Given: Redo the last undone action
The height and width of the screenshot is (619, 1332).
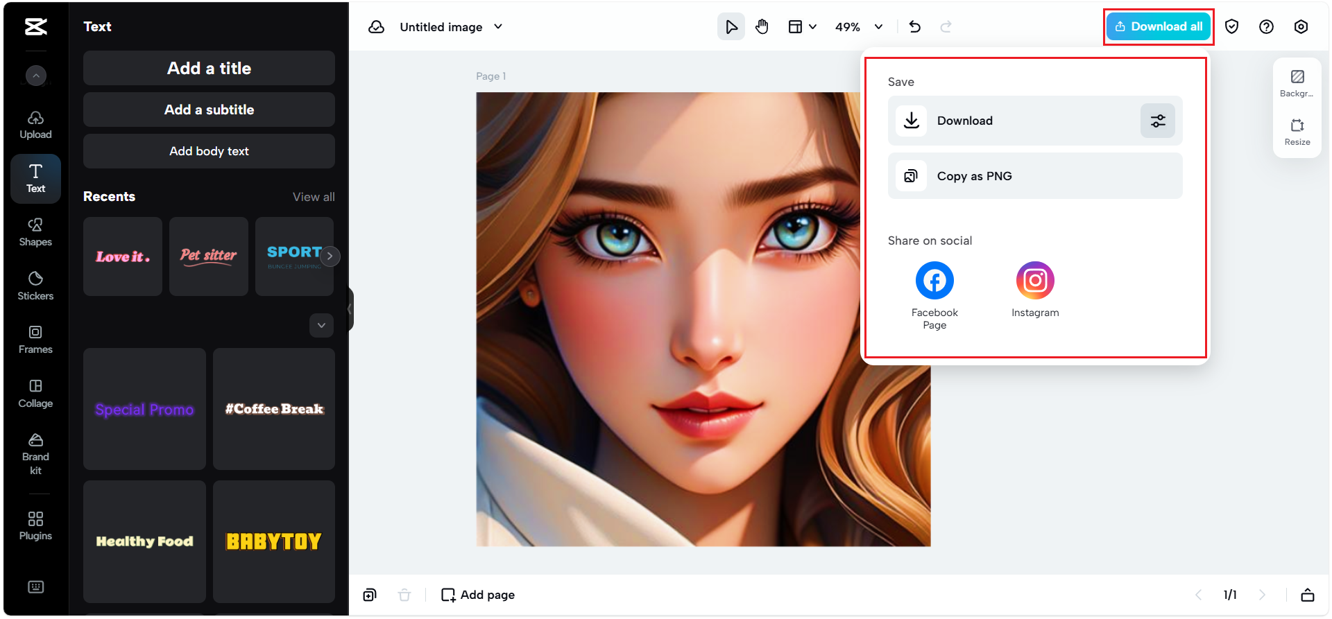Looking at the screenshot, I should click(x=946, y=27).
